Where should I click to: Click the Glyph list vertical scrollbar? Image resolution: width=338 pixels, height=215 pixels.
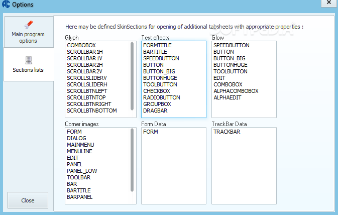(132, 76)
